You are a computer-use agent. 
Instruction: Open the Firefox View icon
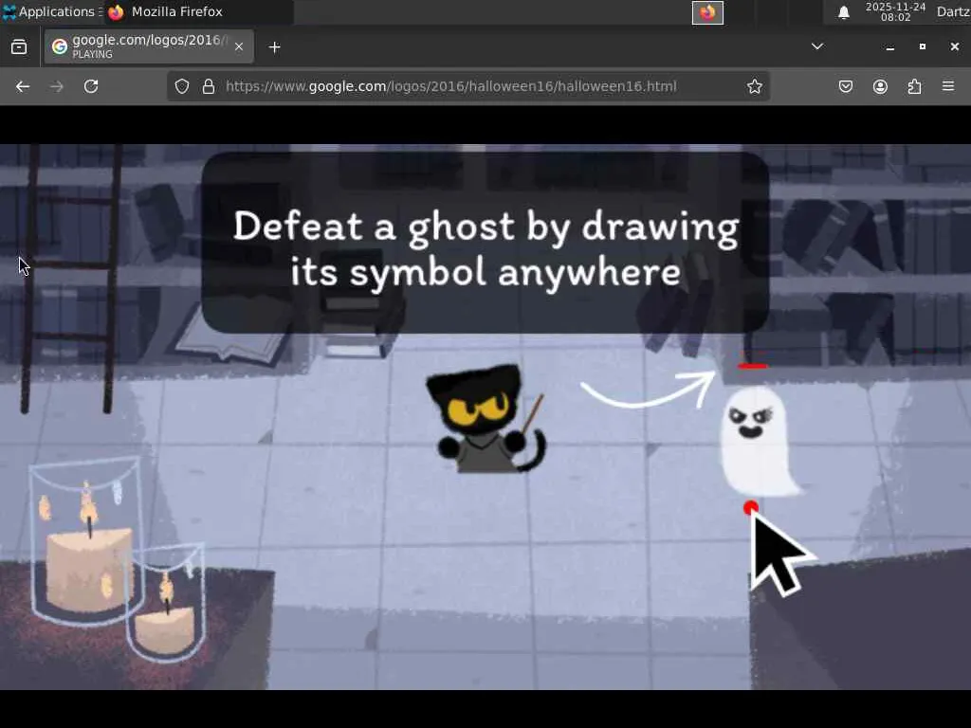pyautogui.click(x=19, y=47)
